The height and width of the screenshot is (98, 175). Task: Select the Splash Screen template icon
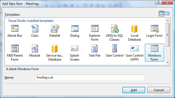(75, 48)
